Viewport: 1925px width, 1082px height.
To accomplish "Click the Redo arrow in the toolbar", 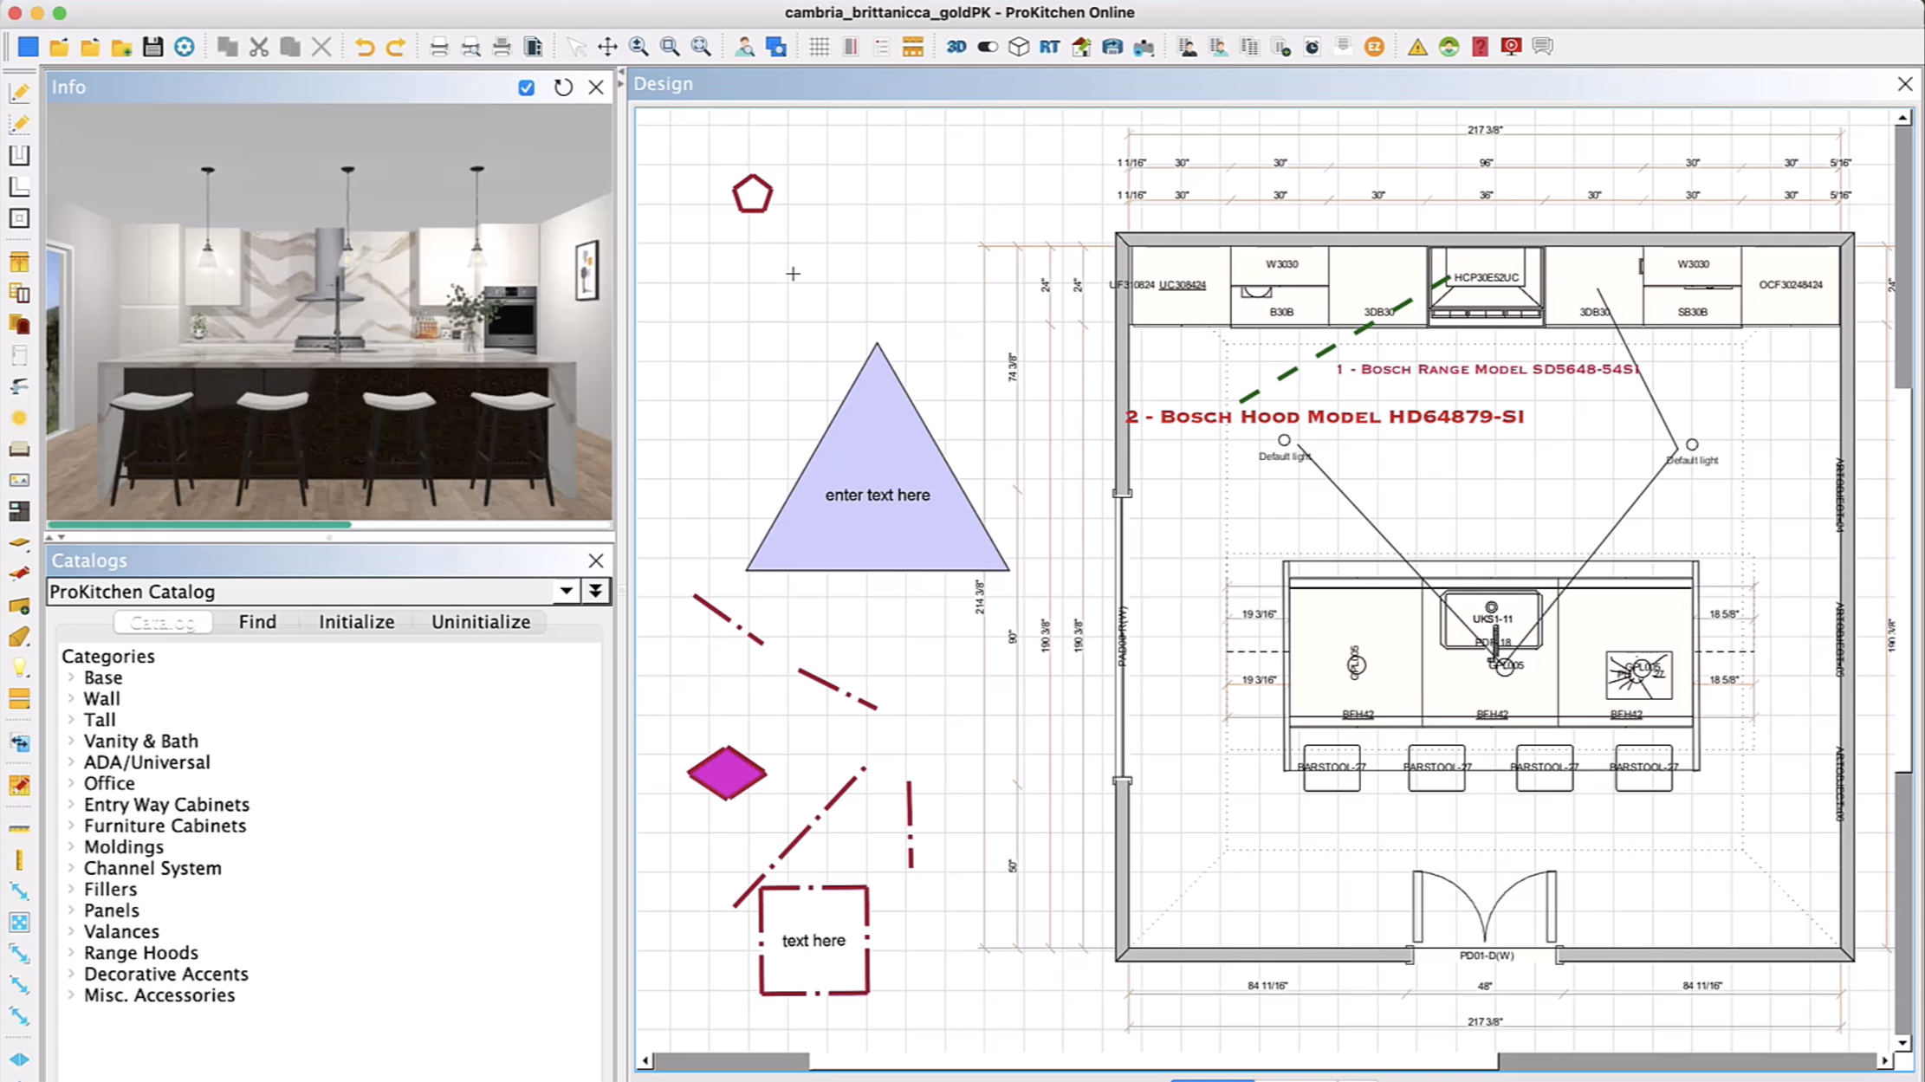I will pos(395,47).
